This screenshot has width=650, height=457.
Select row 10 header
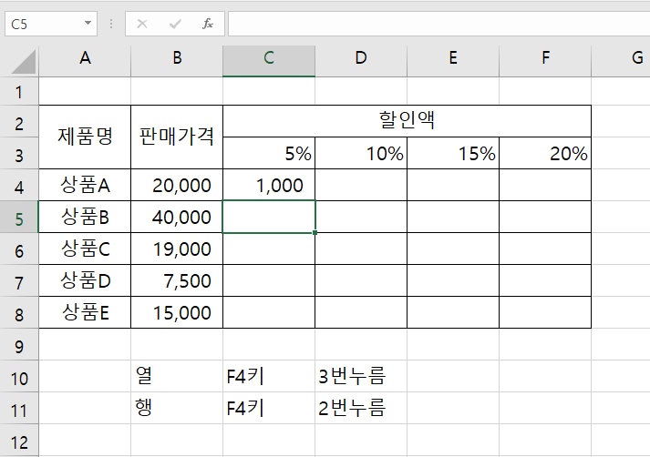19,378
